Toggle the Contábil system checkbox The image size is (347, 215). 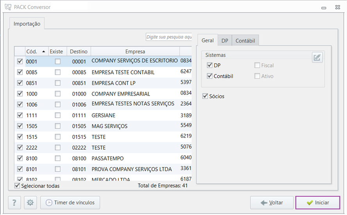click(x=210, y=76)
